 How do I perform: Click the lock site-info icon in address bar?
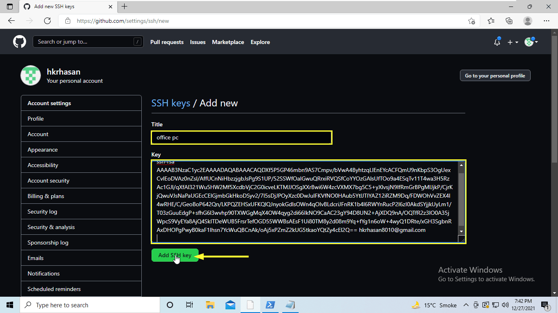click(68, 21)
